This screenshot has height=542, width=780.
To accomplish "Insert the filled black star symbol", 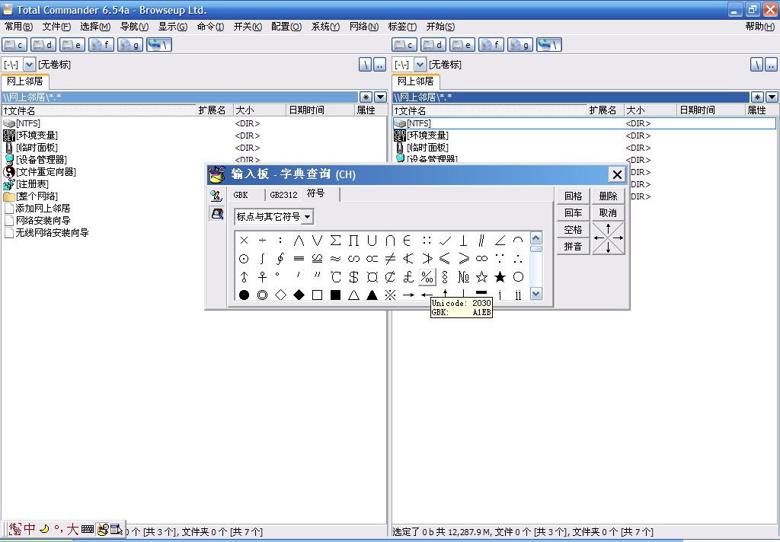I will tap(500, 277).
